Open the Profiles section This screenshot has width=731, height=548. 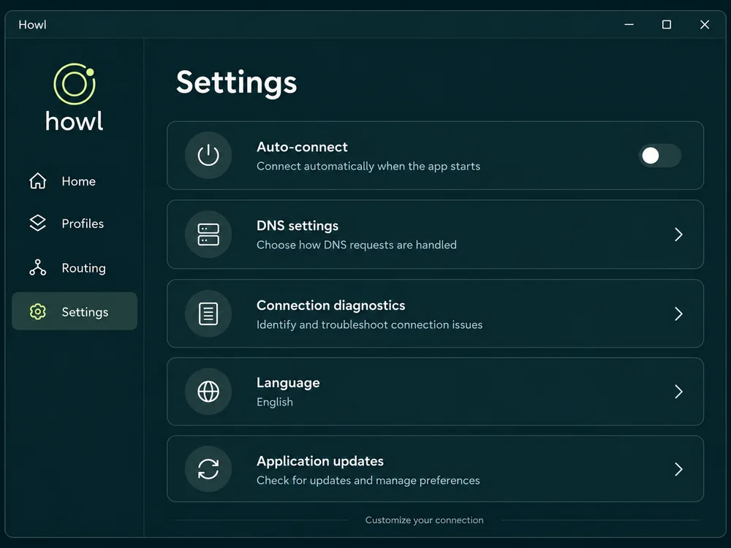[x=75, y=223]
